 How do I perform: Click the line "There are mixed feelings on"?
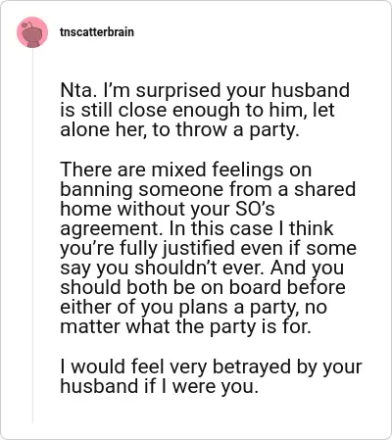click(x=186, y=171)
